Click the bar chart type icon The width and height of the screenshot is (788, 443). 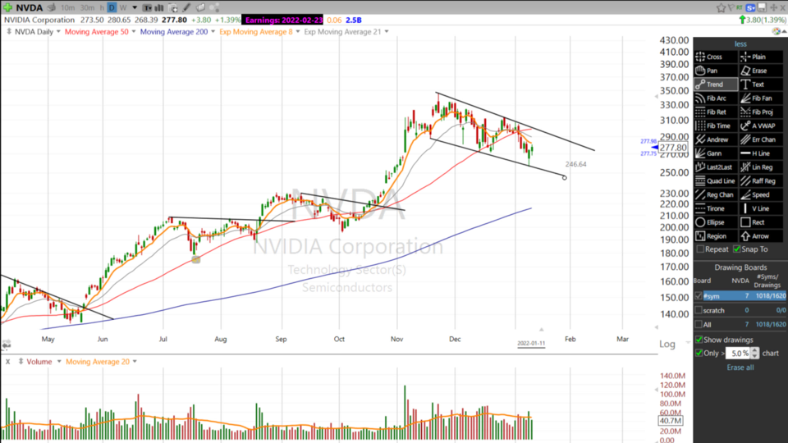click(x=158, y=7)
